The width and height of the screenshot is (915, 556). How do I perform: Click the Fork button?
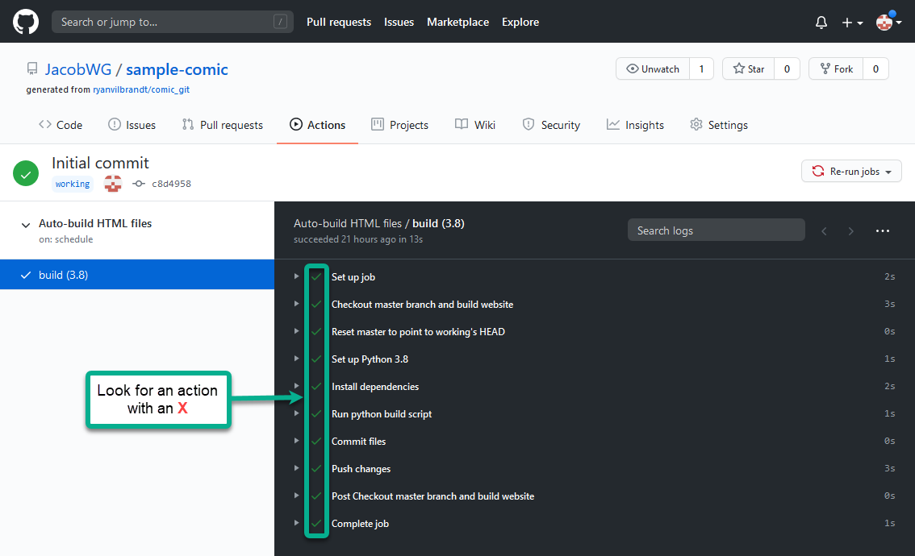pyautogui.click(x=836, y=68)
